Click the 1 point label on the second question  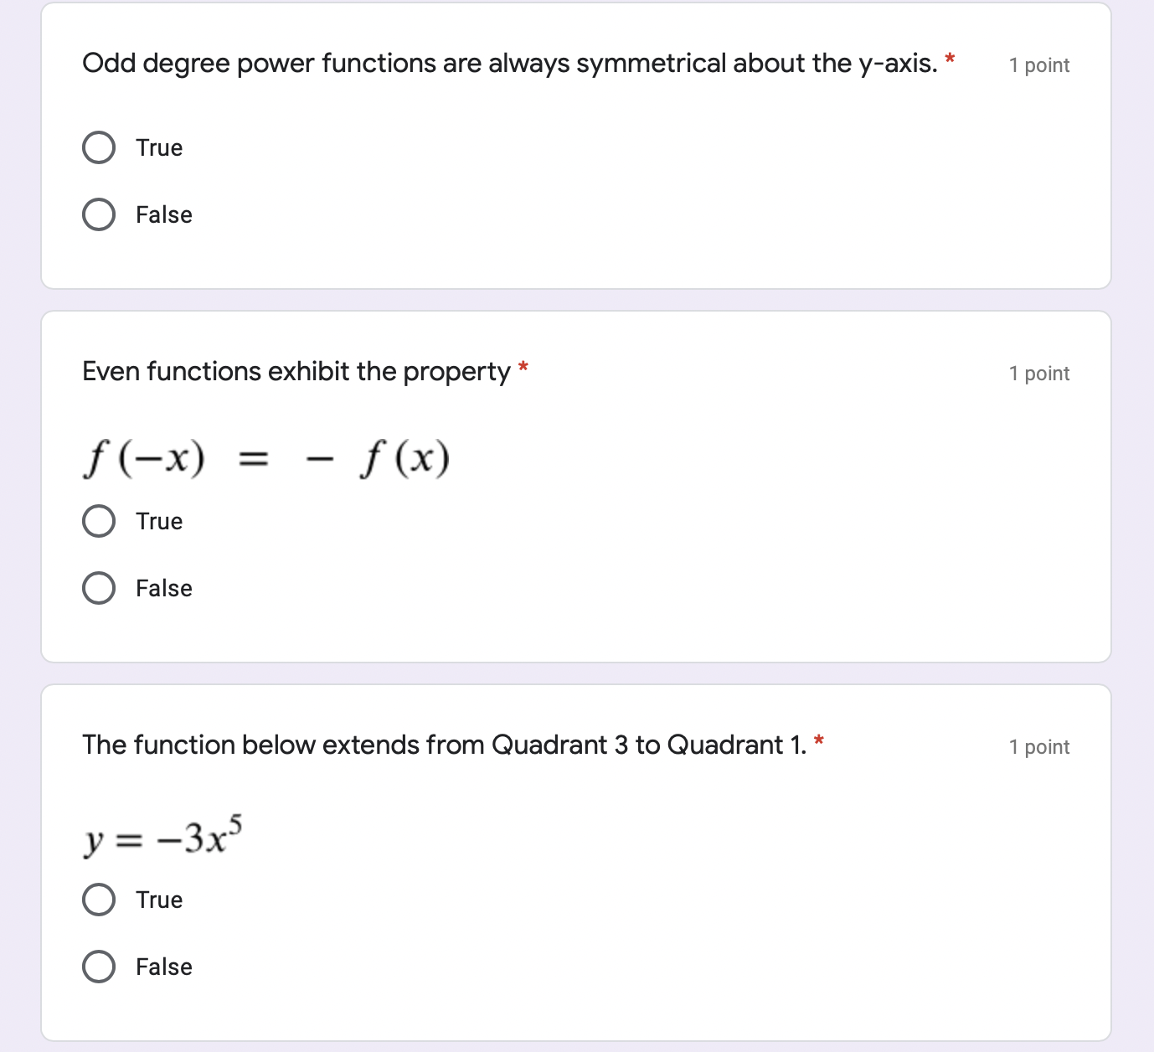(x=1038, y=373)
